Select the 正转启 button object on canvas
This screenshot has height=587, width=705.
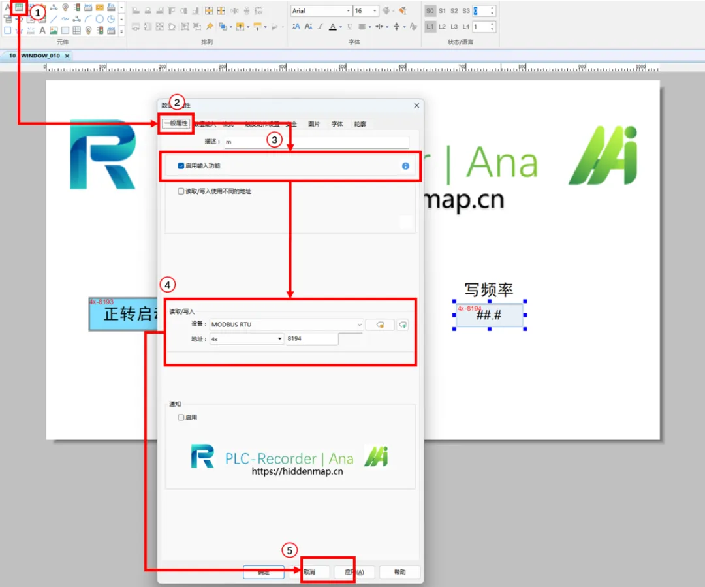123,314
